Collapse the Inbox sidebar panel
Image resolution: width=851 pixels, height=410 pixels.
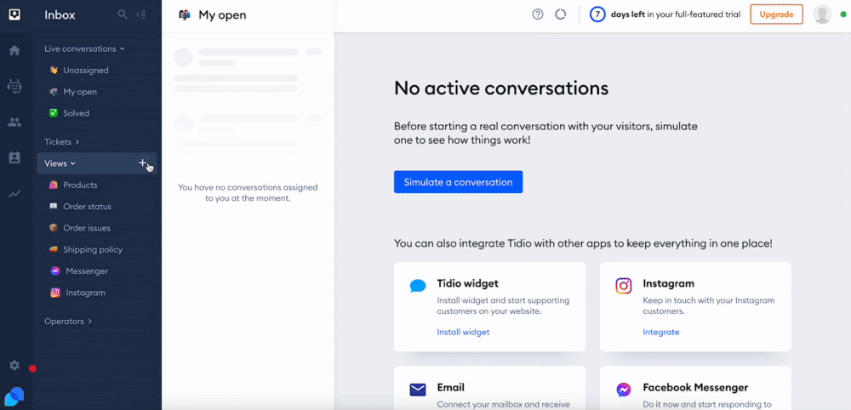[141, 14]
